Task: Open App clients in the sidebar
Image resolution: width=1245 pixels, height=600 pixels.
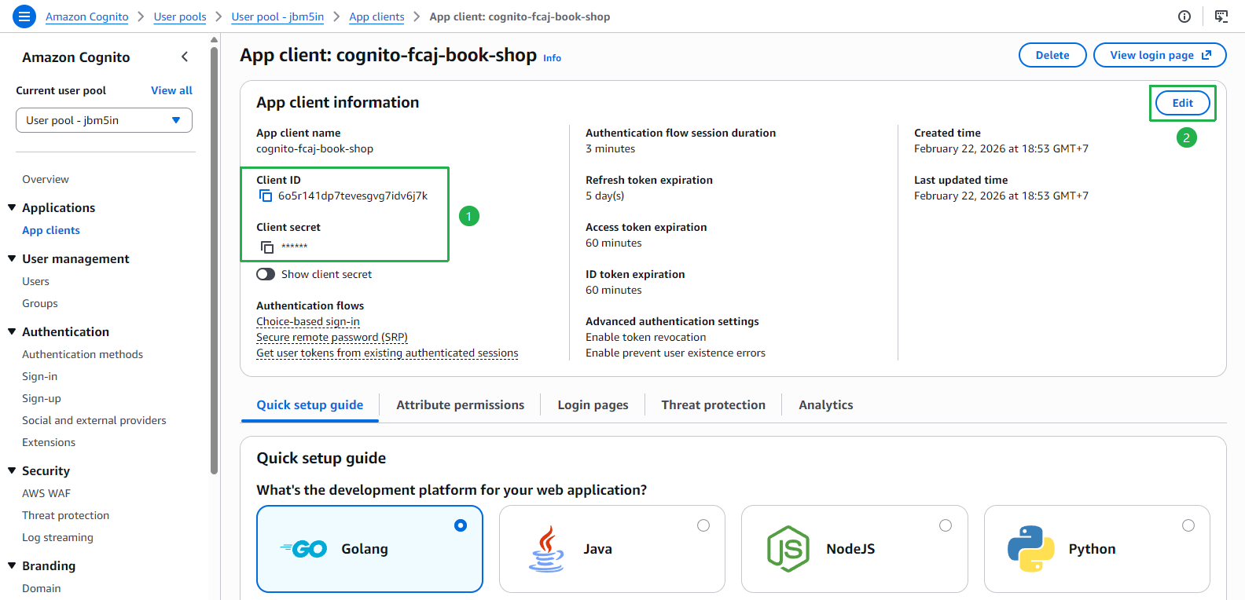Action: tap(51, 230)
